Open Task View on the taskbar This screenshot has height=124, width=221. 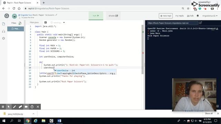pyautogui.click(x=19, y=121)
